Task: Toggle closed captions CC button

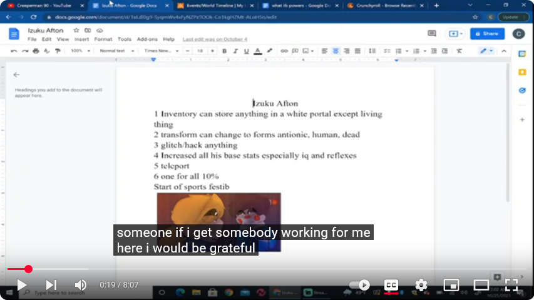Action: pos(391,285)
